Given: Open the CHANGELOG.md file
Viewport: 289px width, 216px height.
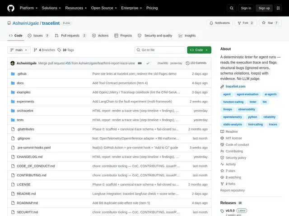Looking at the screenshot, I should point(30,157).
